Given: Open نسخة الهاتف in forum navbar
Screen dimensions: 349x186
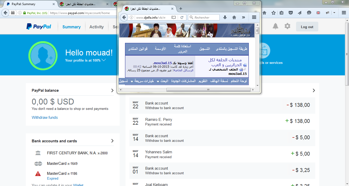Looking at the screenshot, I should [x=219, y=81].
